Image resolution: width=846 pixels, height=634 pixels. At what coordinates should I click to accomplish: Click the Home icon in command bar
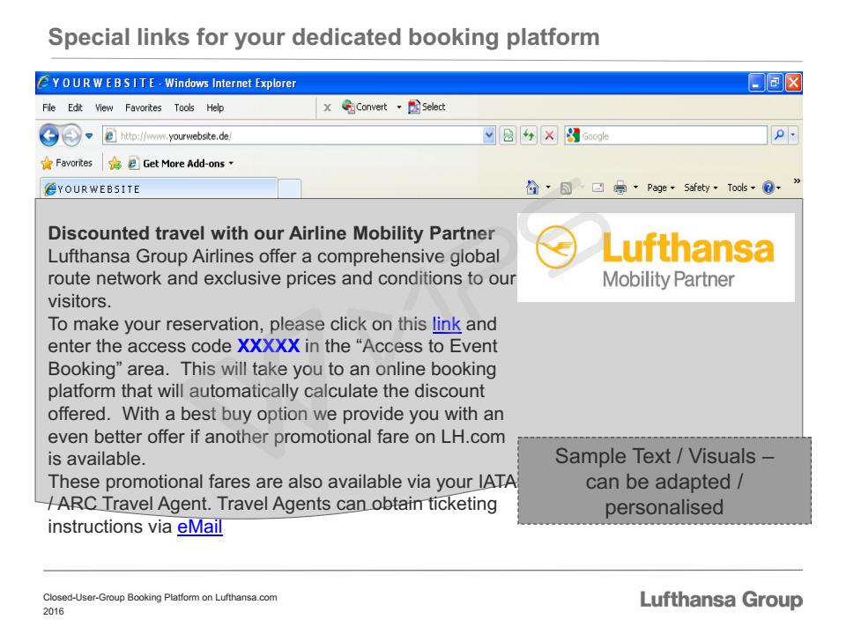point(532,188)
